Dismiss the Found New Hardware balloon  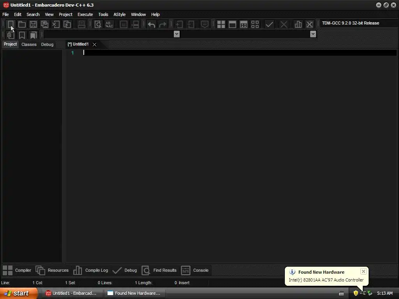coord(364,271)
